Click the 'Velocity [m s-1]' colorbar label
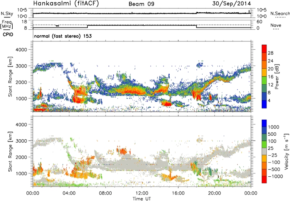Image resolution: width=290 pixels, height=201 pixels. pyautogui.click(x=286, y=151)
